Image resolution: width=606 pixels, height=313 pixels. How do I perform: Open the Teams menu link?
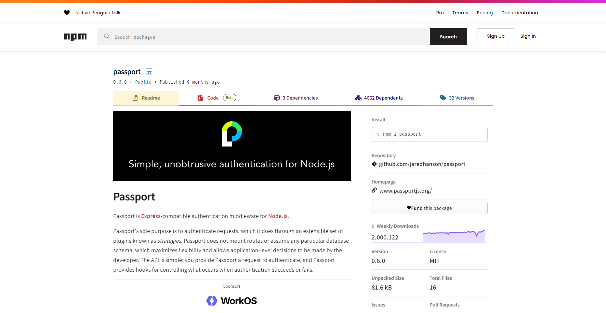tap(460, 13)
